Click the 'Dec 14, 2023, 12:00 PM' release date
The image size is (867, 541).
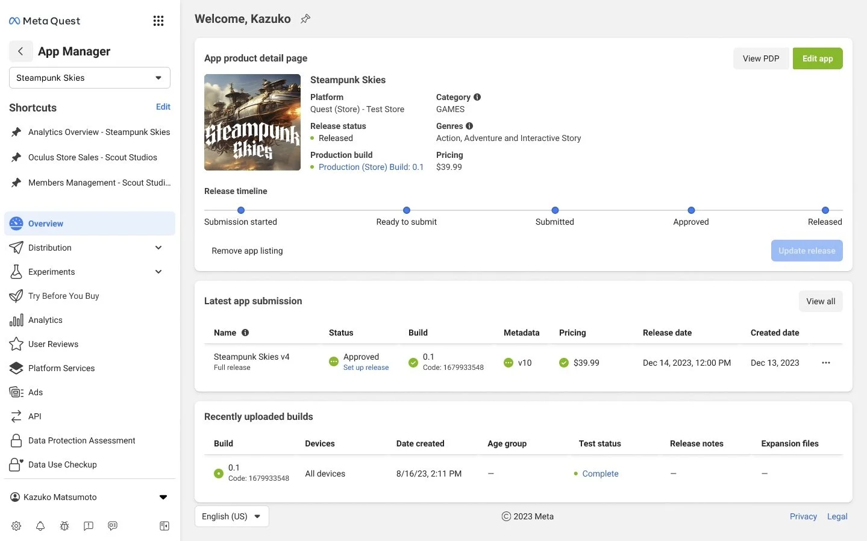[687, 363]
